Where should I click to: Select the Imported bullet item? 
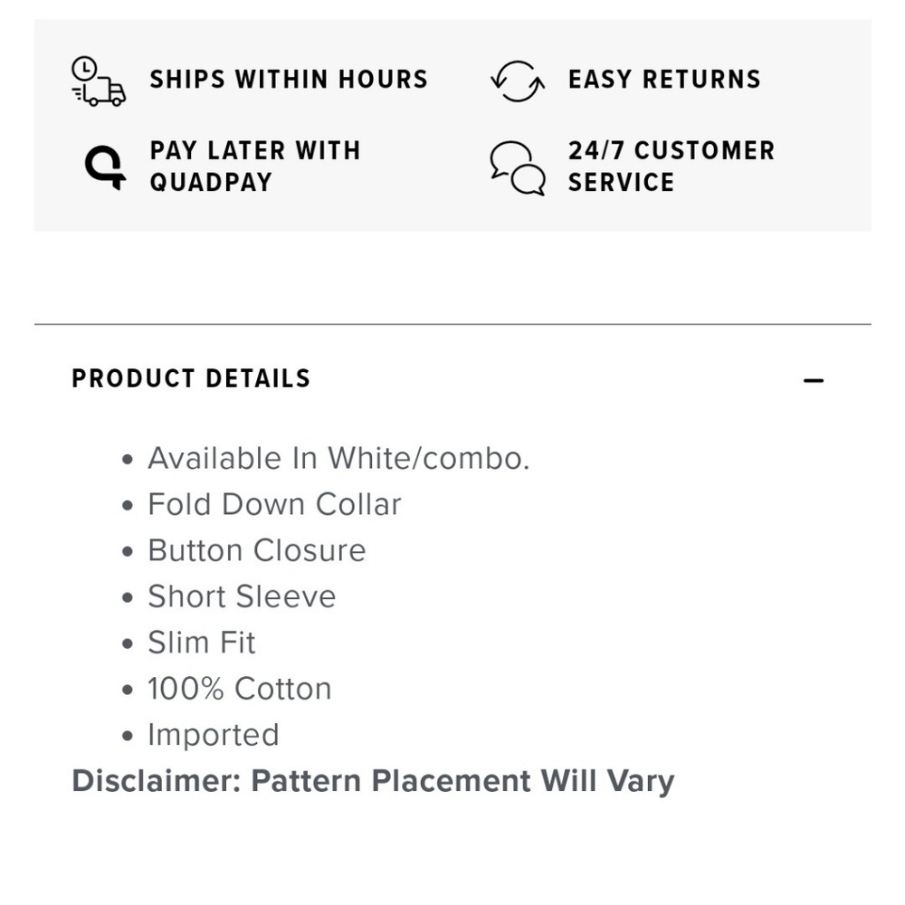[214, 736]
